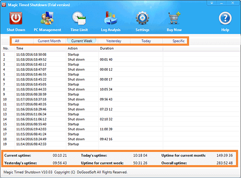Open the title bar dropdown arrow menu
Screen dimensions: 241x178
pos(212,3)
